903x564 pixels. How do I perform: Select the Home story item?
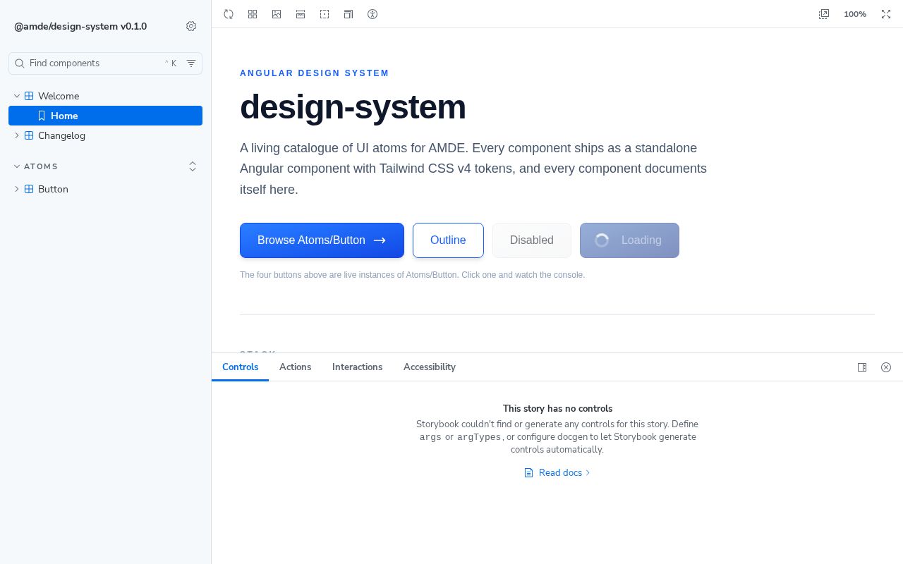(x=105, y=116)
